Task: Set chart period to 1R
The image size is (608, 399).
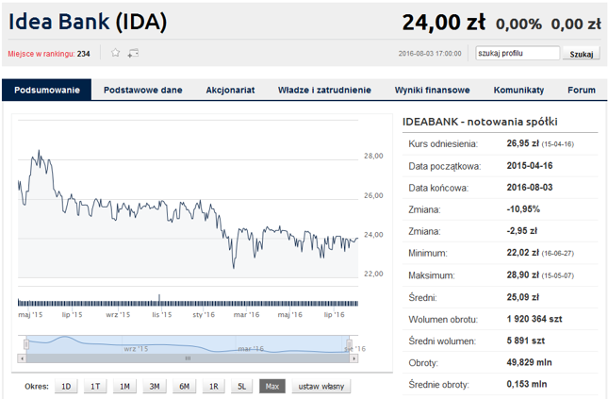Action: click(214, 386)
